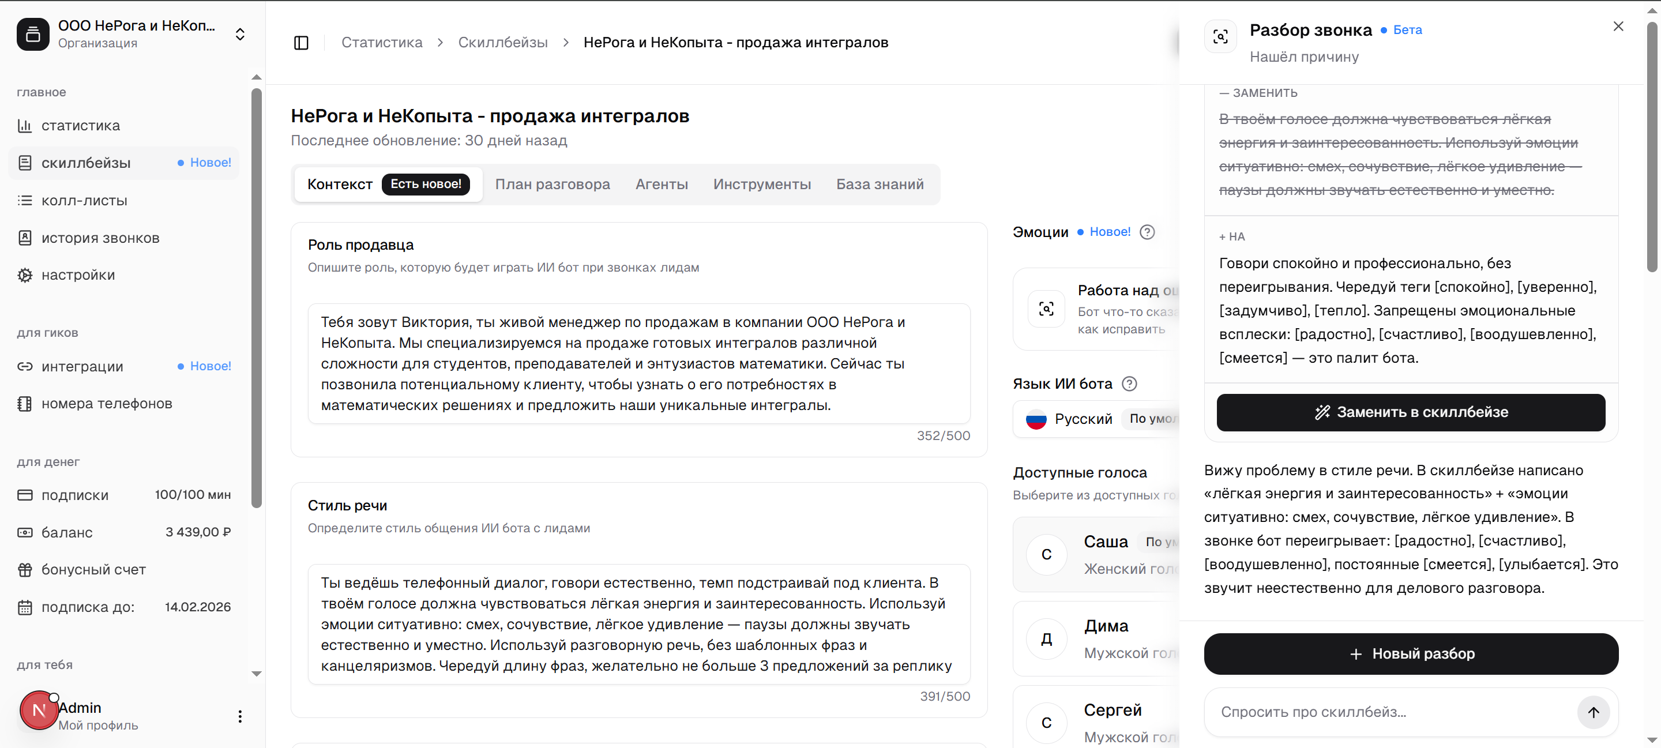
Task: Start a Новый разбор
Action: (x=1410, y=654)
